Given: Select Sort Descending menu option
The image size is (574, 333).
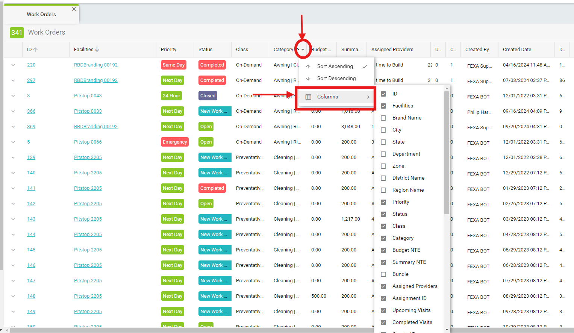Looking at the screenshot, I should click(x=336, y=78).
